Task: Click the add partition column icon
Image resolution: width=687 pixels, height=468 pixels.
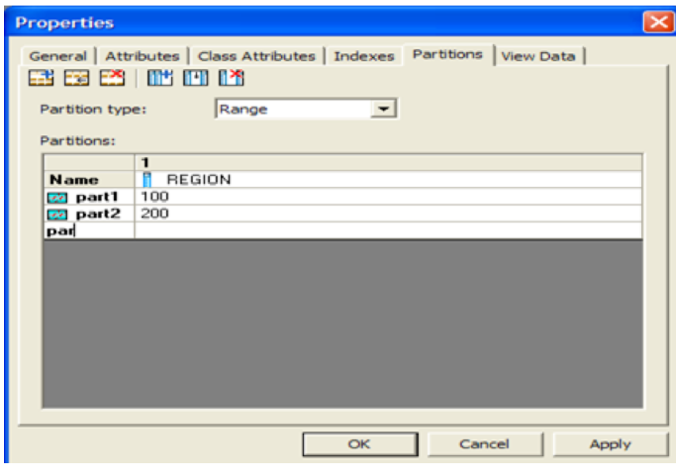Action: point(160,78)
